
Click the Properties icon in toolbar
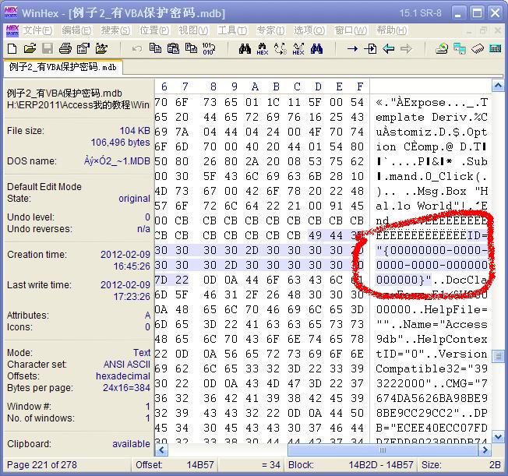83,49
